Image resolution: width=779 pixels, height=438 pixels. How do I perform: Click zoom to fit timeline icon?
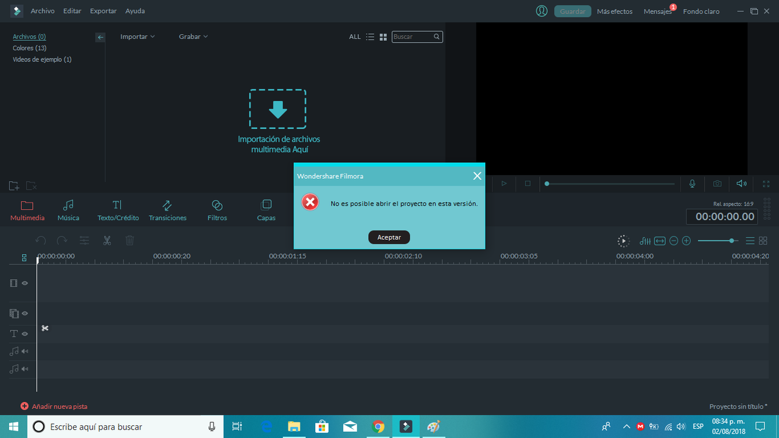(x=660, y=241)
